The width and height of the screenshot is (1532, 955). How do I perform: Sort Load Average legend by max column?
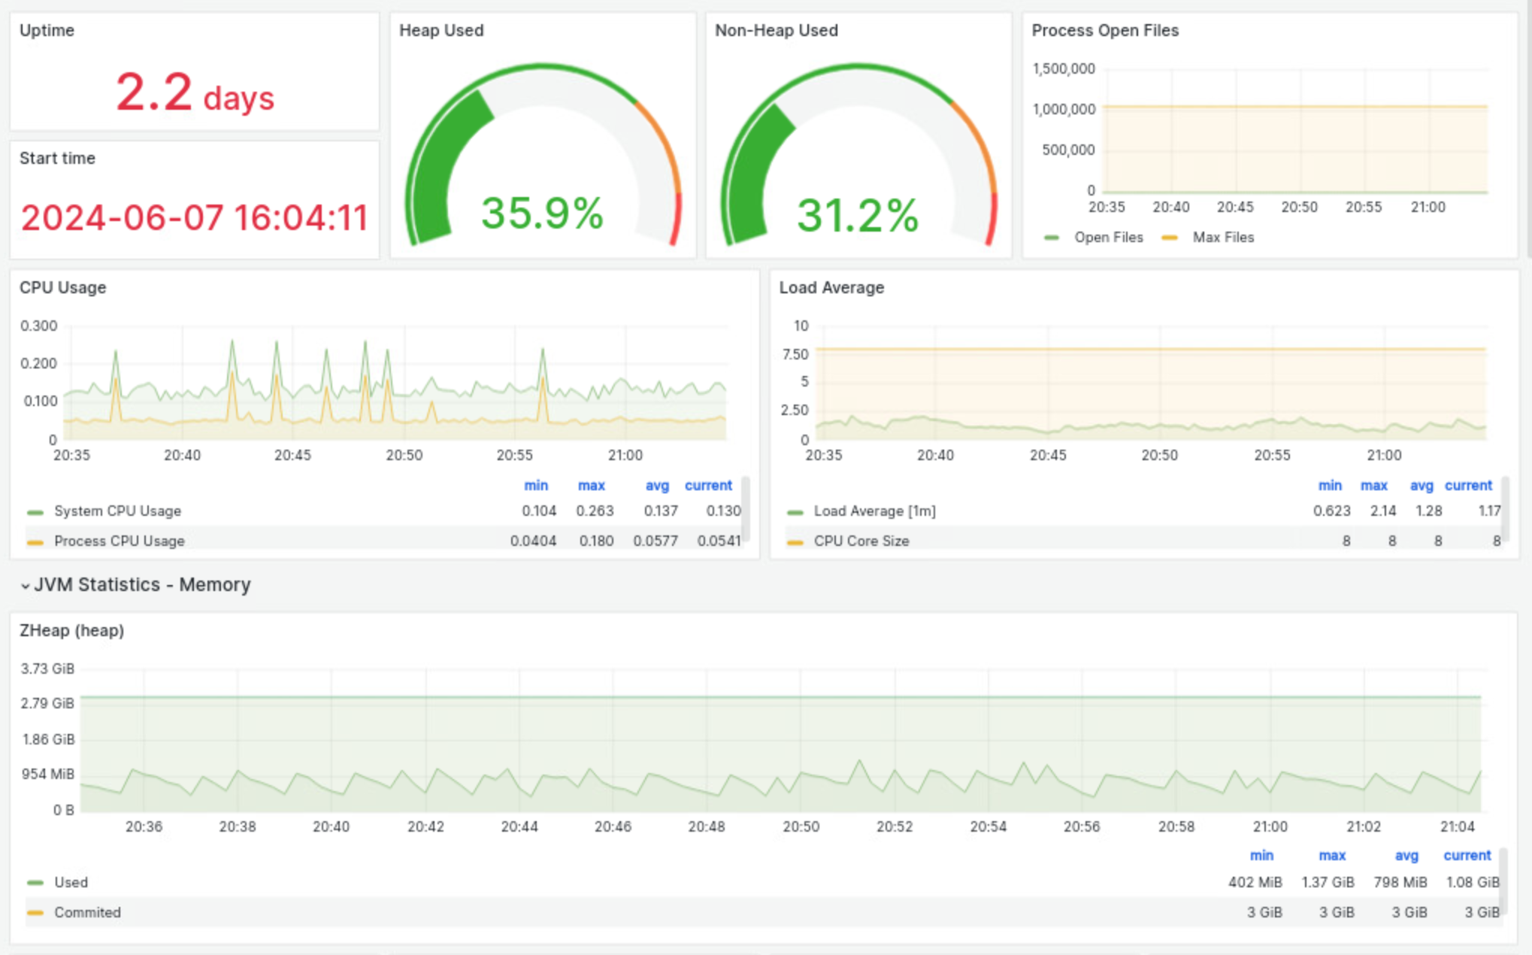[1374, 485]
